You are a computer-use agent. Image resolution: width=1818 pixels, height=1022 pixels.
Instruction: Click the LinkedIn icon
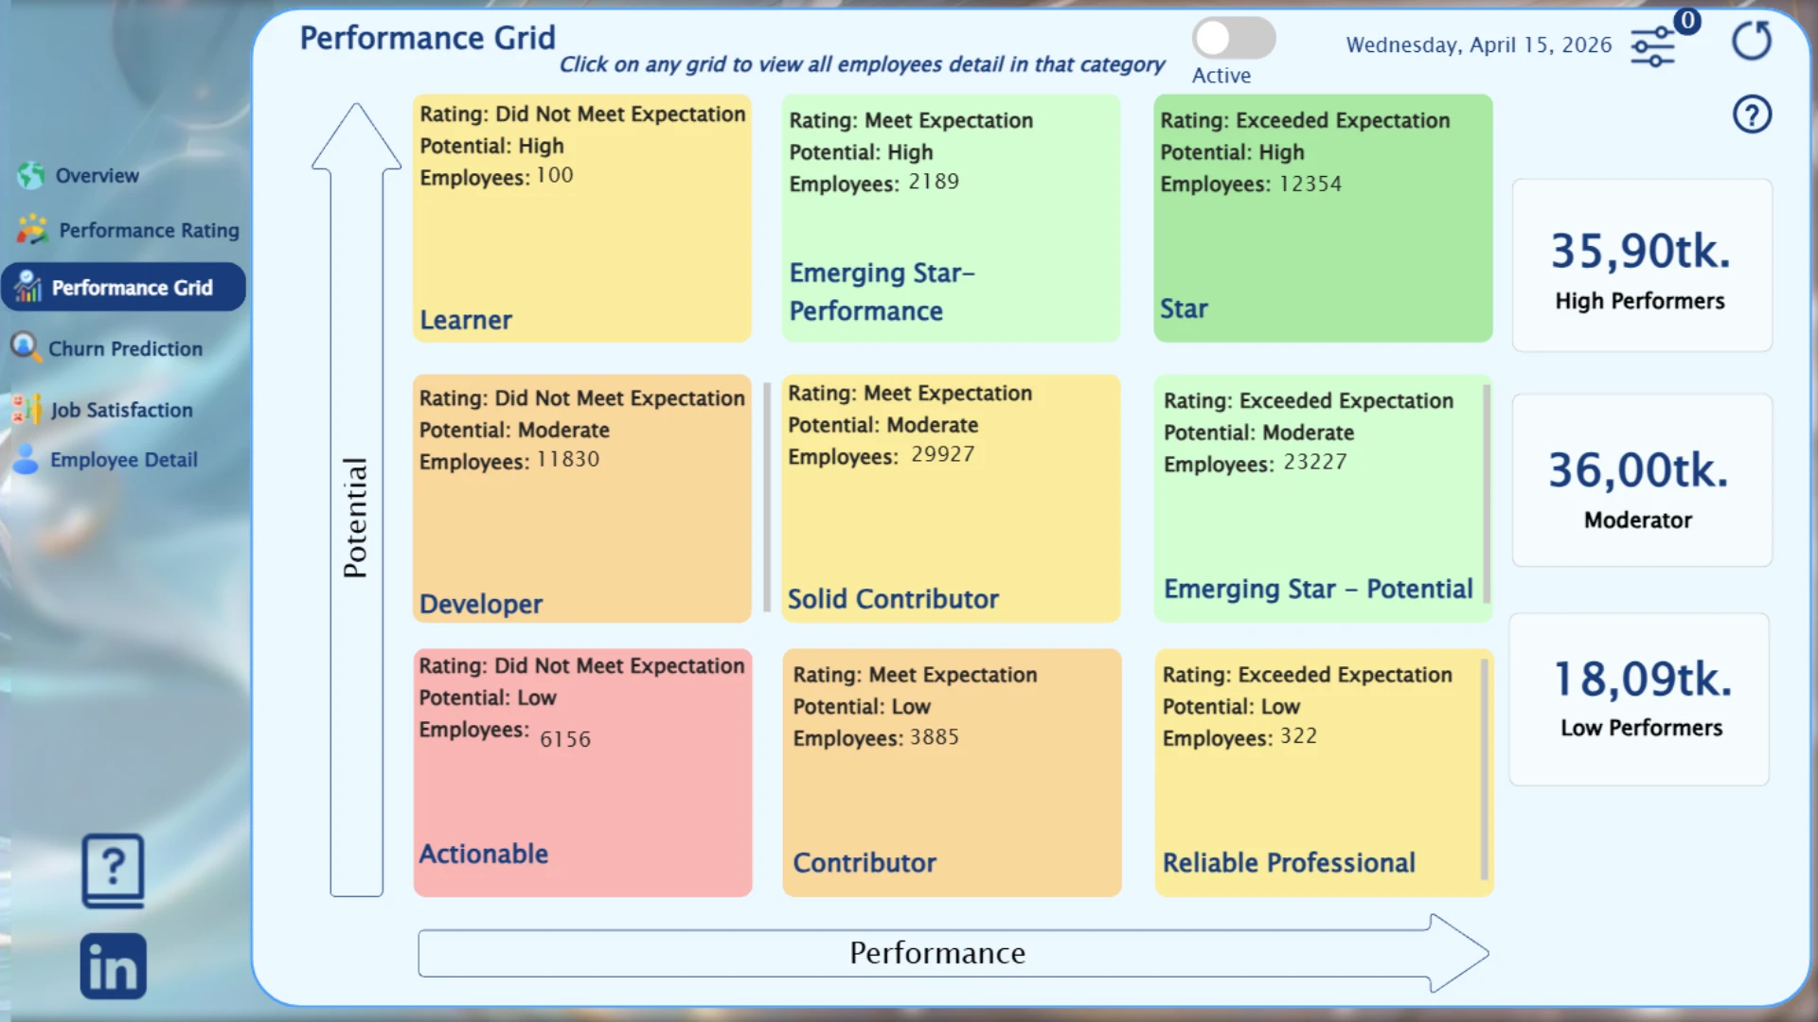[x=114, y=966]
